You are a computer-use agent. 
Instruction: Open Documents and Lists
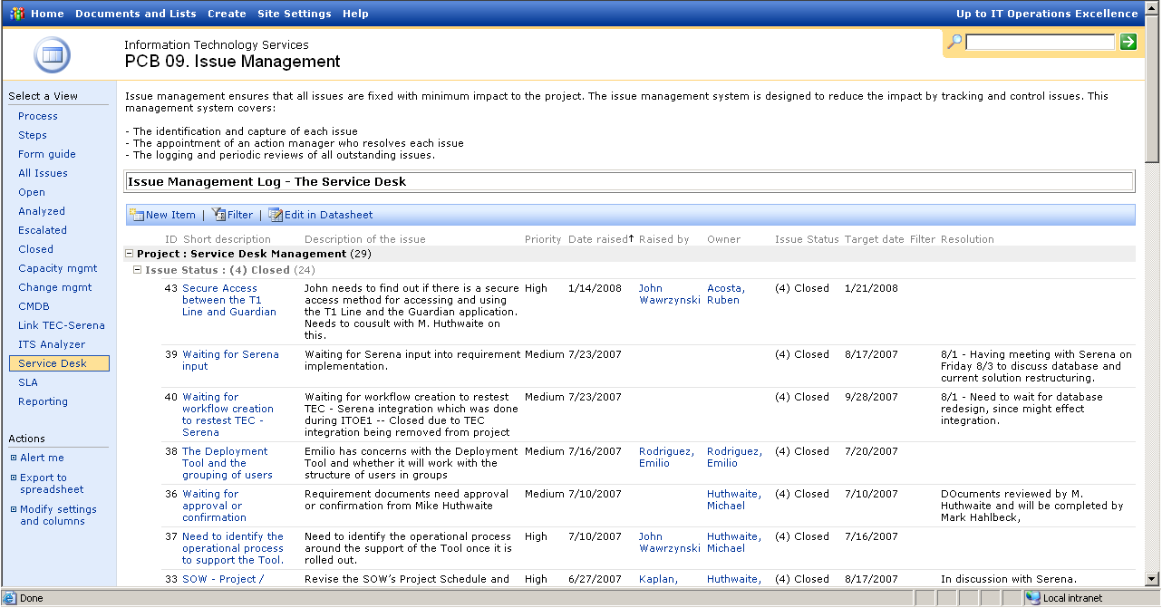136,14
